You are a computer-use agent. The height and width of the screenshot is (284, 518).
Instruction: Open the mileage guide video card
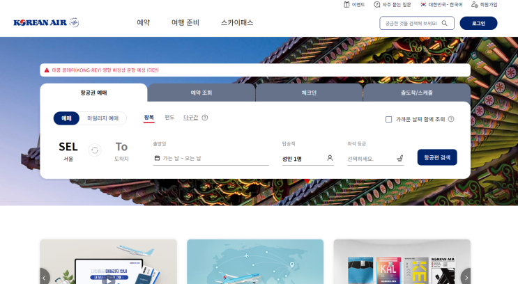pyautogui.click(x=108, y=262)
